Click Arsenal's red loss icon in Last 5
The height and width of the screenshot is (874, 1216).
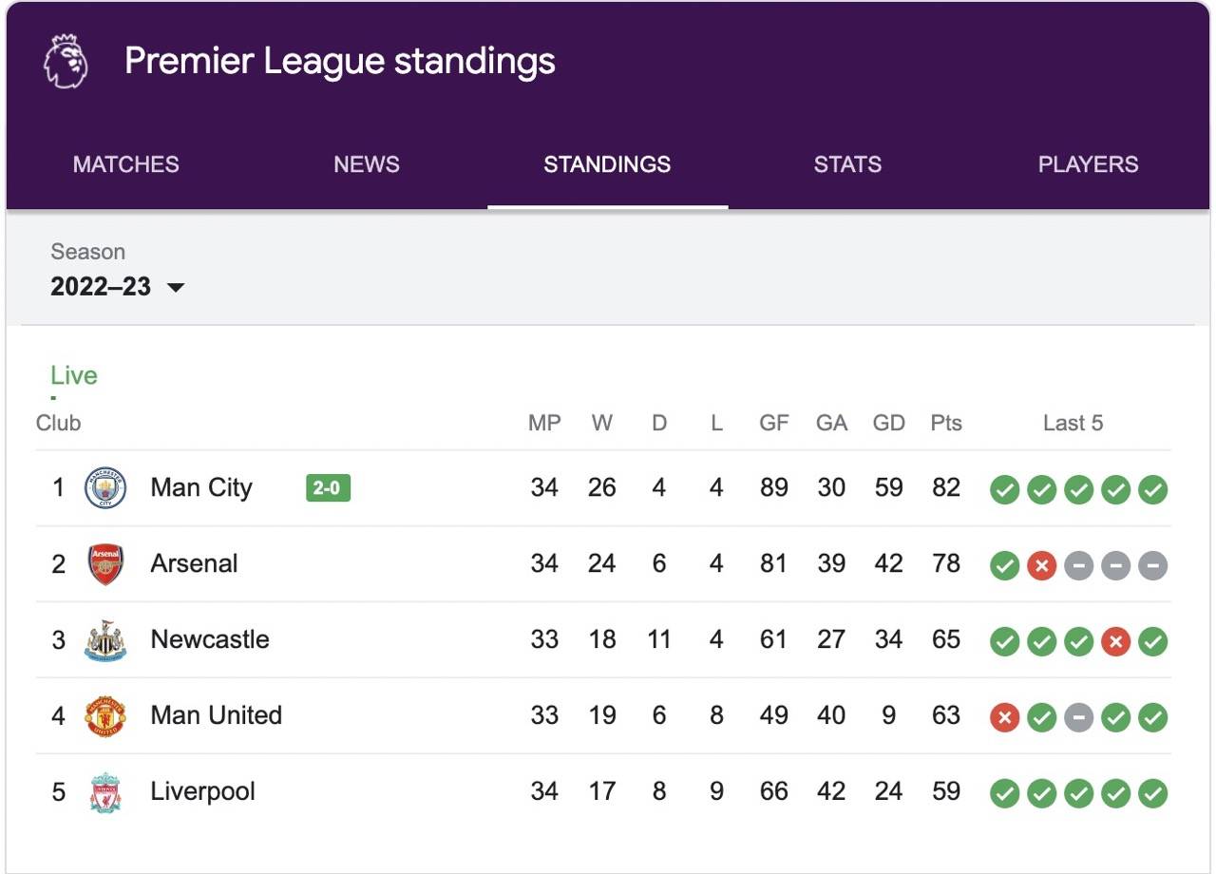pyautogui.click(x=1041, y=566)
